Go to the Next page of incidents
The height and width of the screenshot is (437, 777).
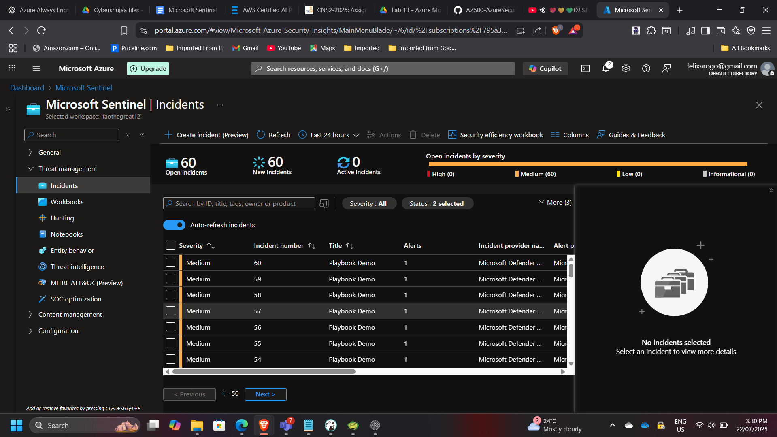(265, 394)
